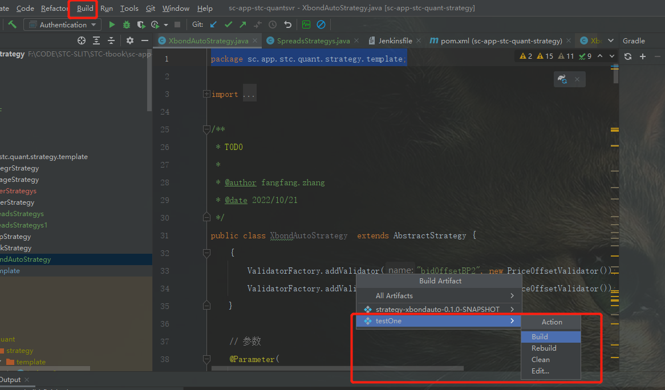Screen dimensions: 665x390
Task: Click the Profile run icon with the clock
Action: click(155, 25)
